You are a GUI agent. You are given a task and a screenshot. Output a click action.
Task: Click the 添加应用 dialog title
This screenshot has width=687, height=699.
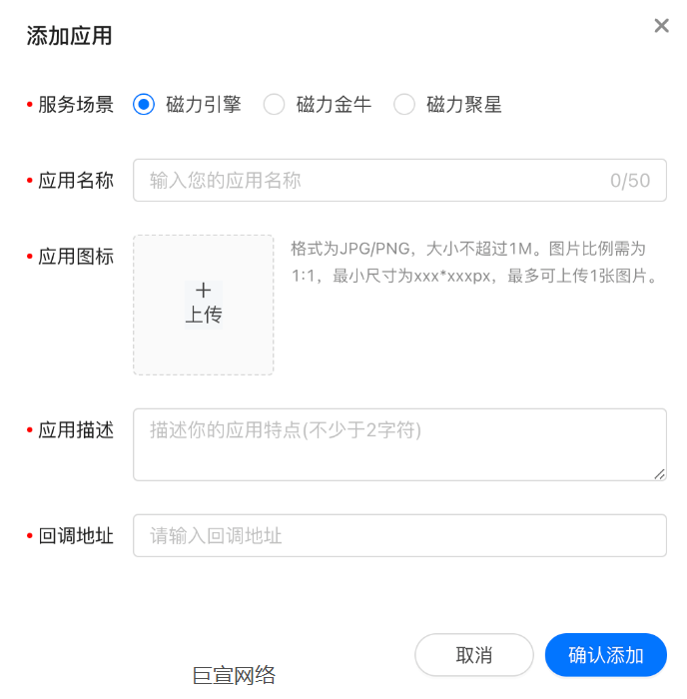[x=69, y=37]
